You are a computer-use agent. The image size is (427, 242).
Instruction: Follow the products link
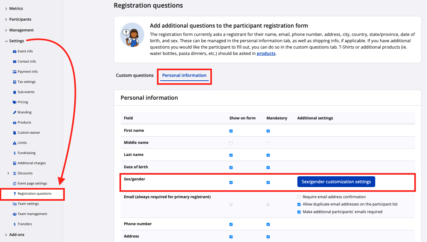pos(266,54)
